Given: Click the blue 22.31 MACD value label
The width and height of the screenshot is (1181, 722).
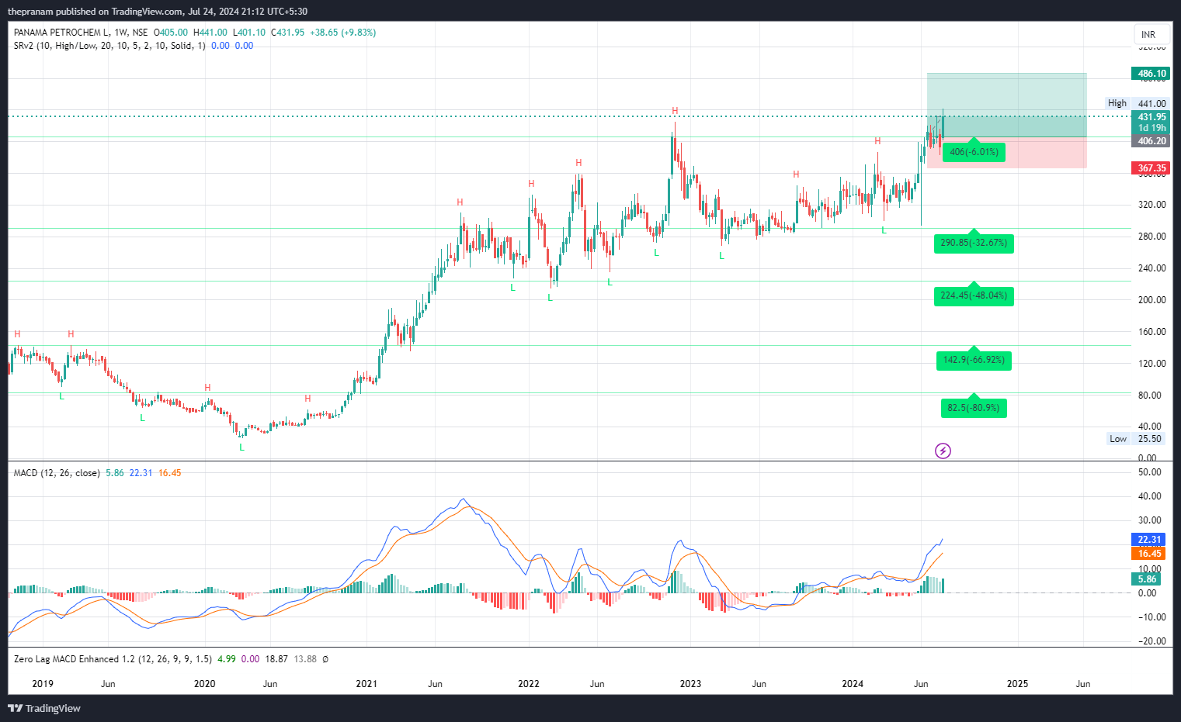Looking at the screenshot, I should point(1148,540).
